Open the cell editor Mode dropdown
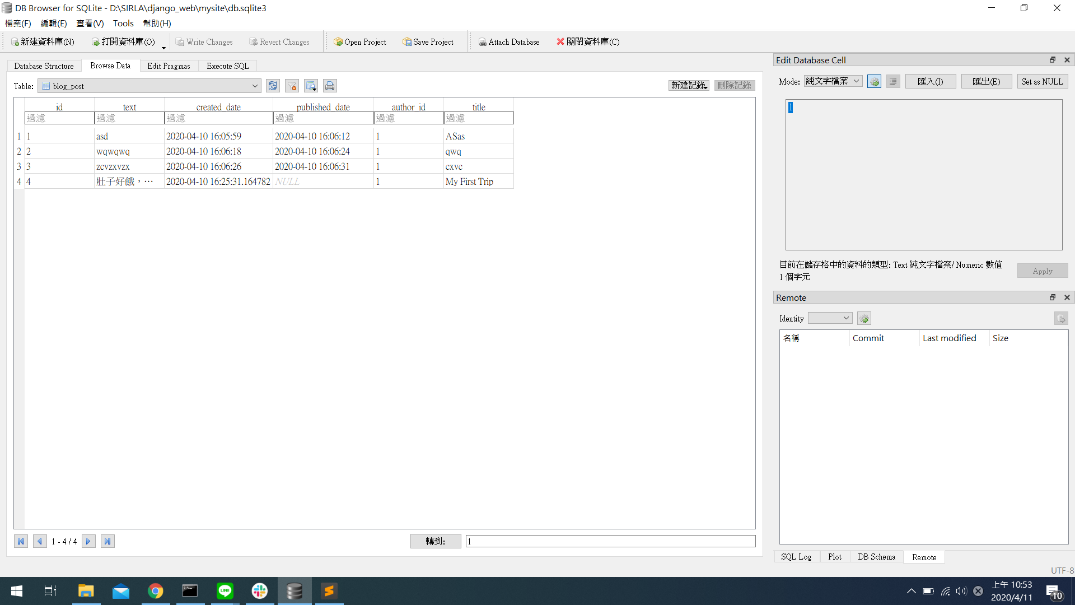 click(833, 81)
